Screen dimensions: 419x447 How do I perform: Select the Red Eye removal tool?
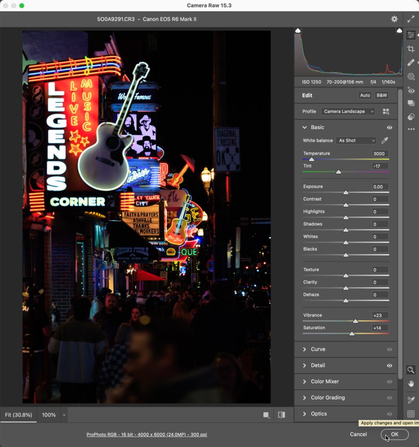pyautogui.click(x=411, y=90)
